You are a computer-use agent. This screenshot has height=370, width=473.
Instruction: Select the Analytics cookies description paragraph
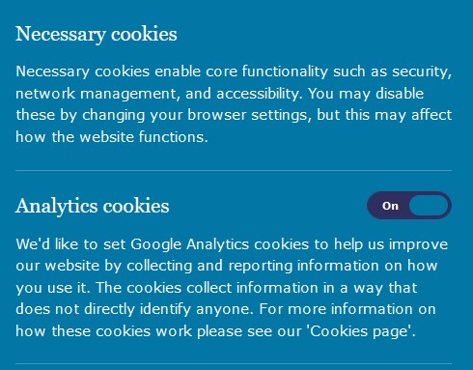[x=232, y=288]
